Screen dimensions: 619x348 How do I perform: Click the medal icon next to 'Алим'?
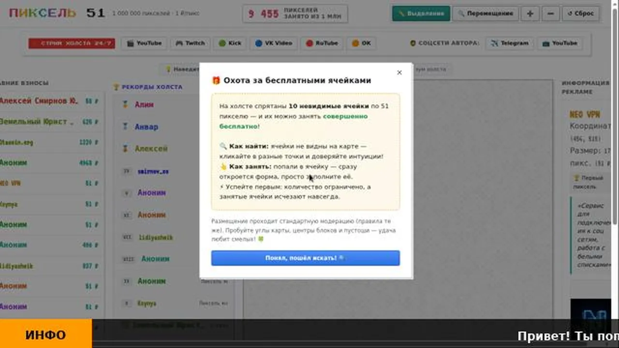click(x=125, y=104)
